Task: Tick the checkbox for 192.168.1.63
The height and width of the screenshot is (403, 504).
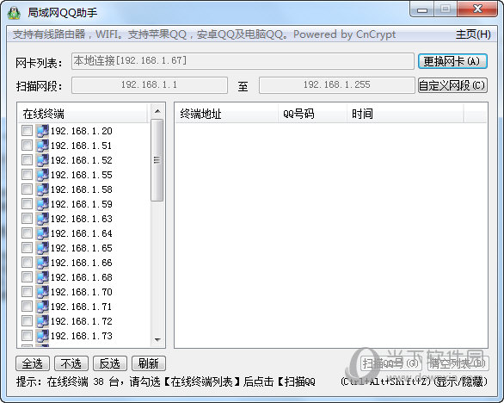Action: click(27, 219)
